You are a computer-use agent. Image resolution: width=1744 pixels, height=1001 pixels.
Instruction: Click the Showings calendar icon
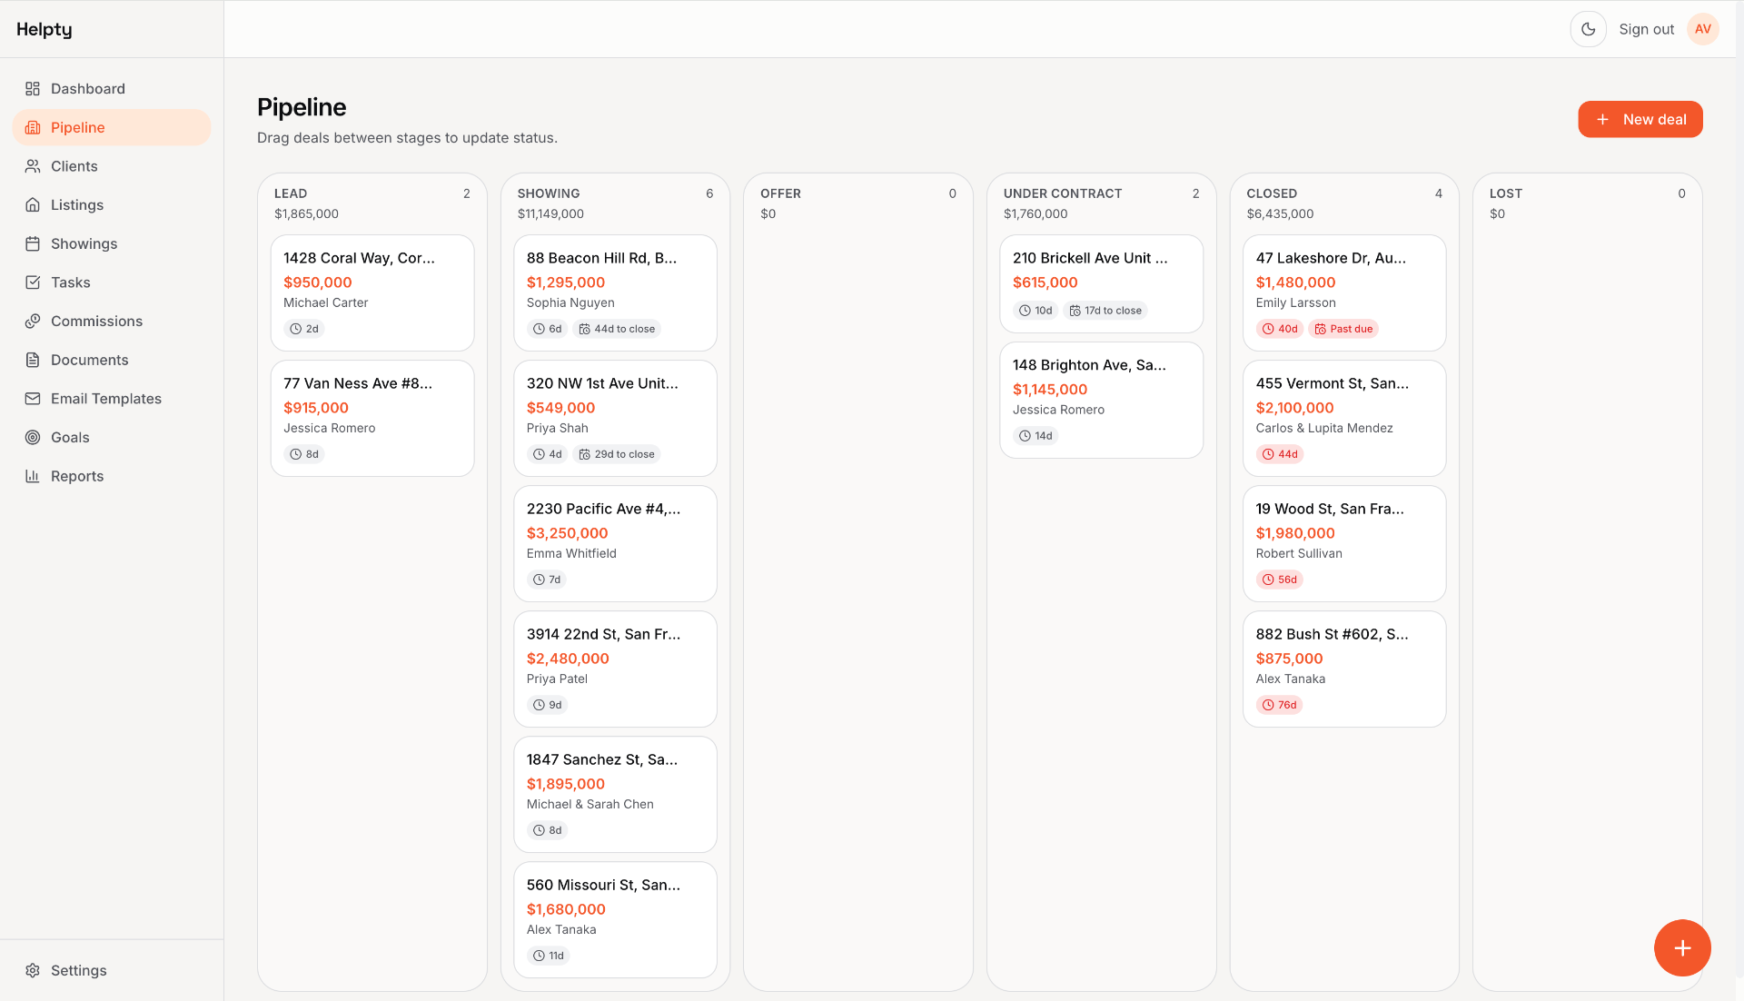click(x=33, y=243)
